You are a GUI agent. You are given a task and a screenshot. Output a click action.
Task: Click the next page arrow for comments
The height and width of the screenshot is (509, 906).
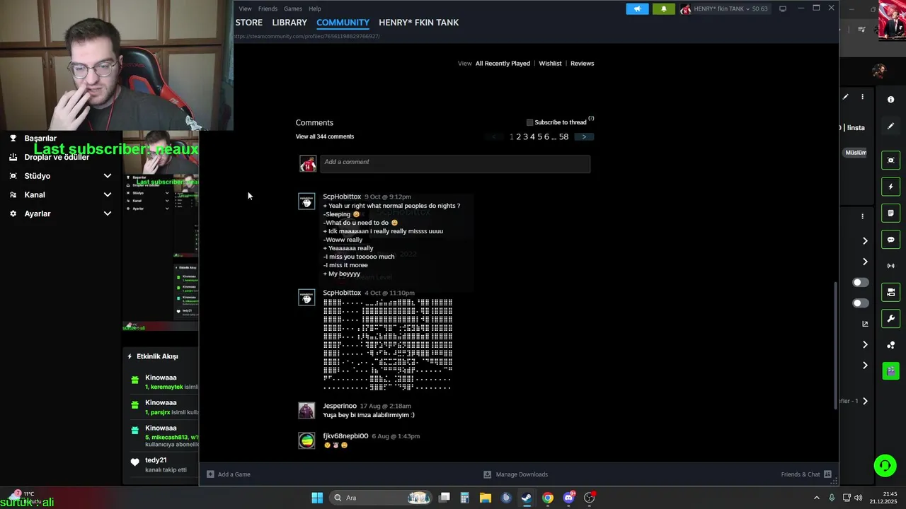point(584,136)
